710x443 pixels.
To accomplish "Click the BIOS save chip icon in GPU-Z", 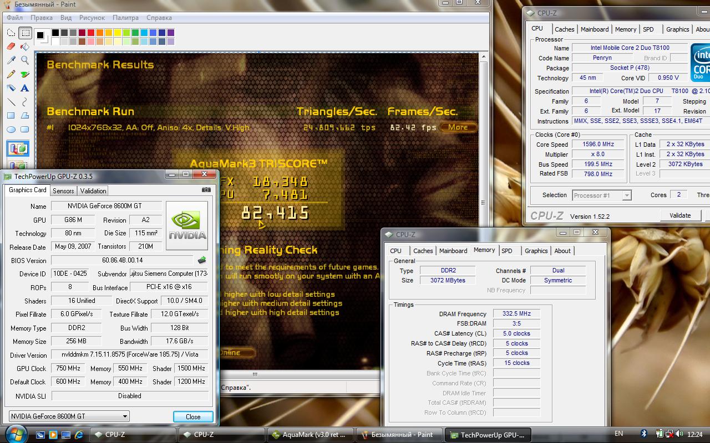I will click(202, 260).
